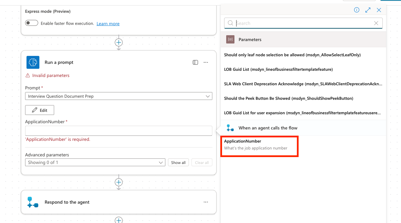Click the info icon in the dynamic content panel
401x223 pixels.
(357, 10)
